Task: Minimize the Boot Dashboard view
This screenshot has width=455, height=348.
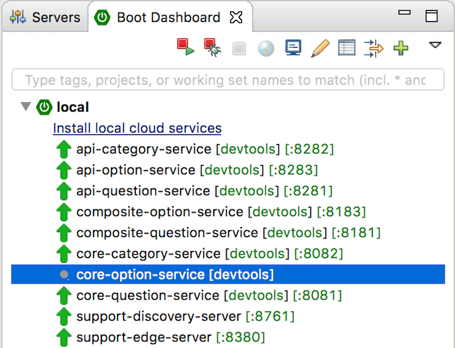Action: tap(404, 12)
